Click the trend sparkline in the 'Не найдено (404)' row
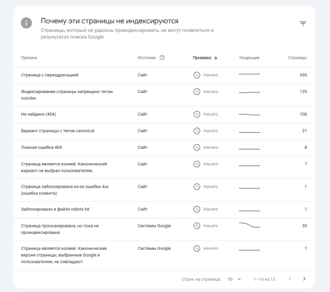 pos(249,115)
